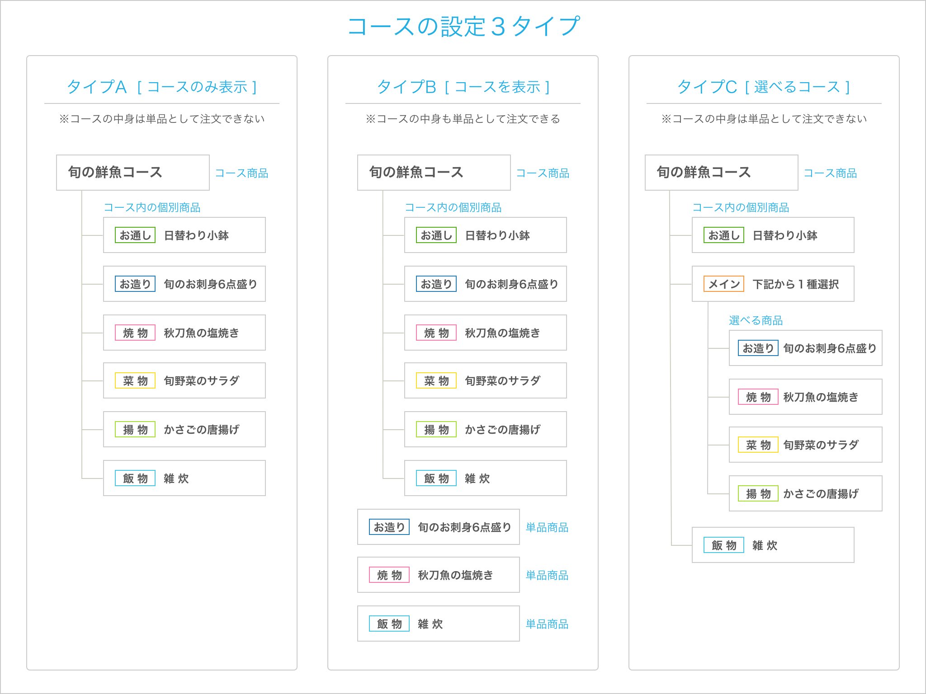This screenshot has width=926, height=694.
Task: Select 旬のお刺身6点盛り item in Type A
Action: click(x=184, y=284)
